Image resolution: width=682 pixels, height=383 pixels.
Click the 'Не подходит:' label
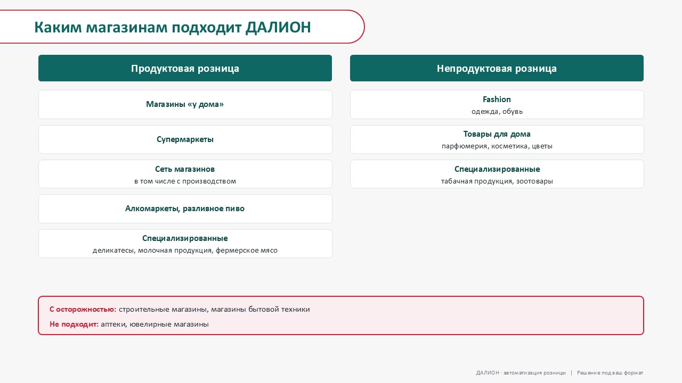[x=74, y=324]
